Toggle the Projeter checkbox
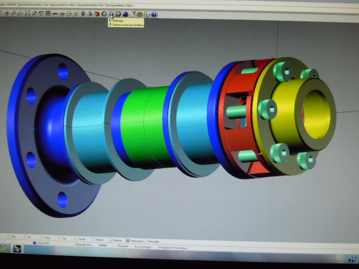Image resolution: width=359 pixels, height=269 pixels. click(110, 240)
